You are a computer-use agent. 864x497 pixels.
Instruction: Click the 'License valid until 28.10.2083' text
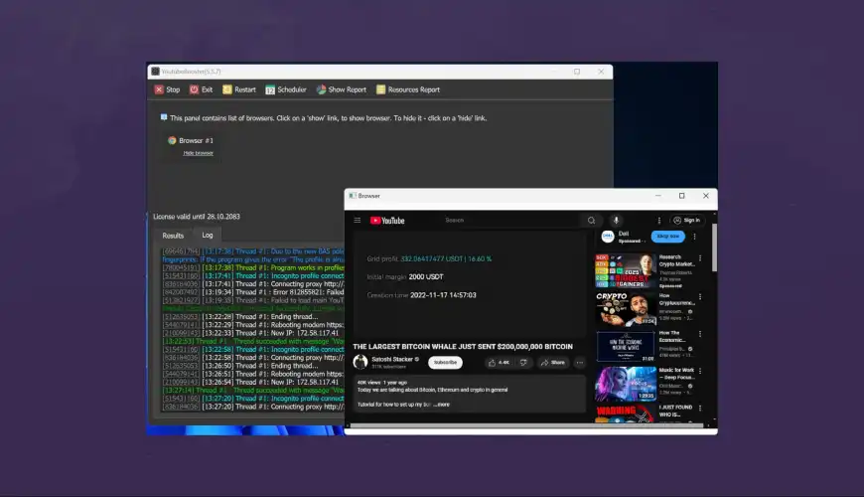(197, 217)
